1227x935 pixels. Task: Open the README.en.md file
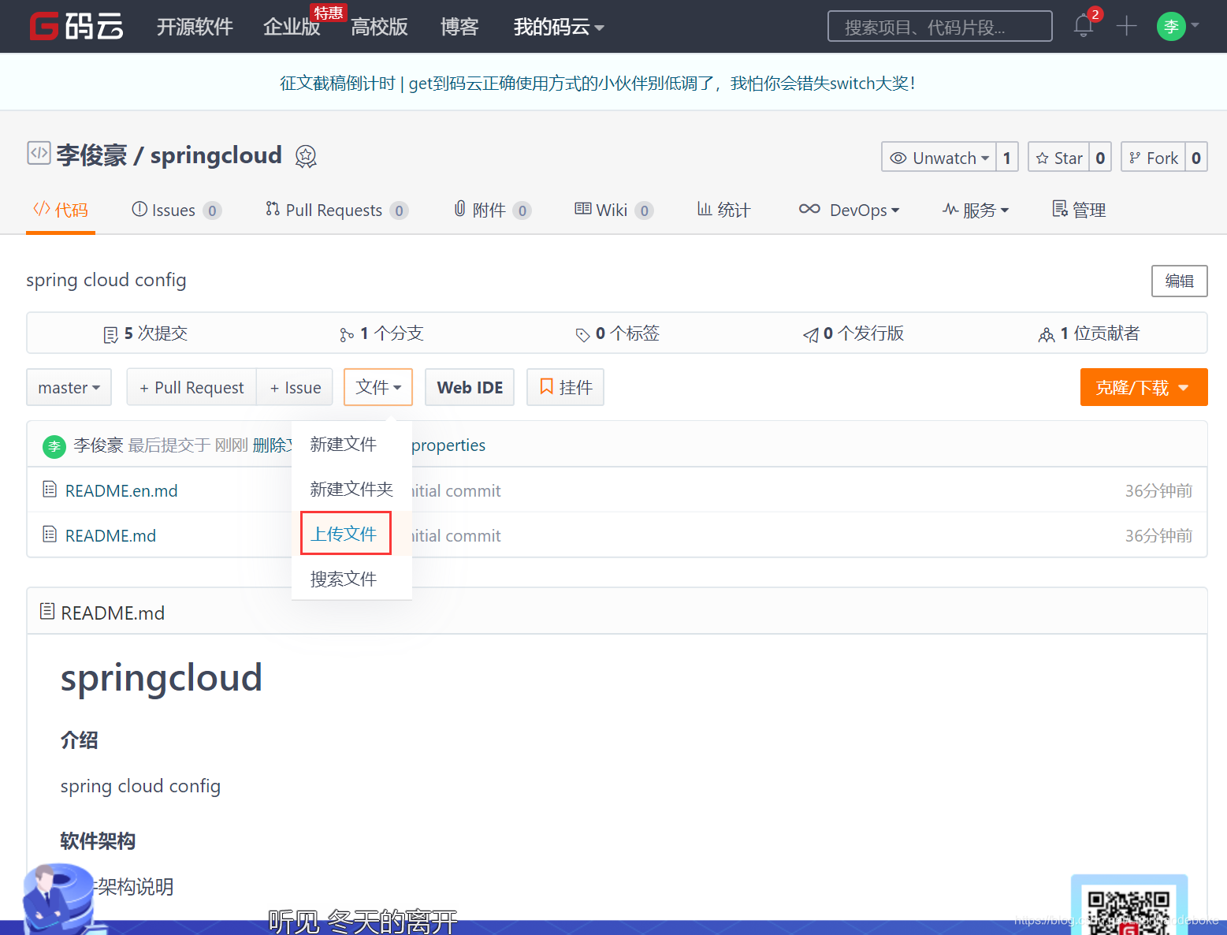(x=121, y=490)
